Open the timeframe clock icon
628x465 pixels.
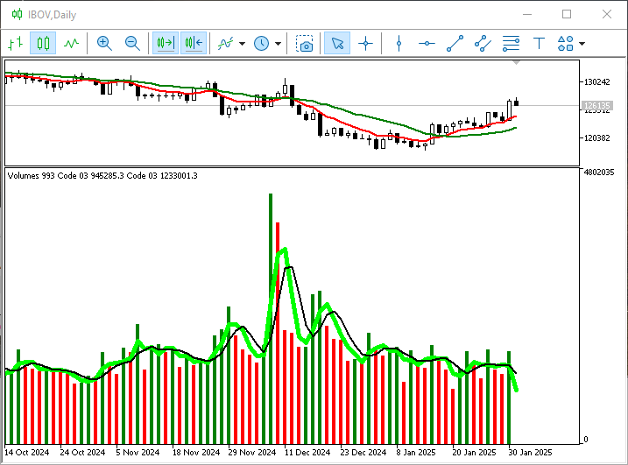pyautogui.click(x=262, y=43)
